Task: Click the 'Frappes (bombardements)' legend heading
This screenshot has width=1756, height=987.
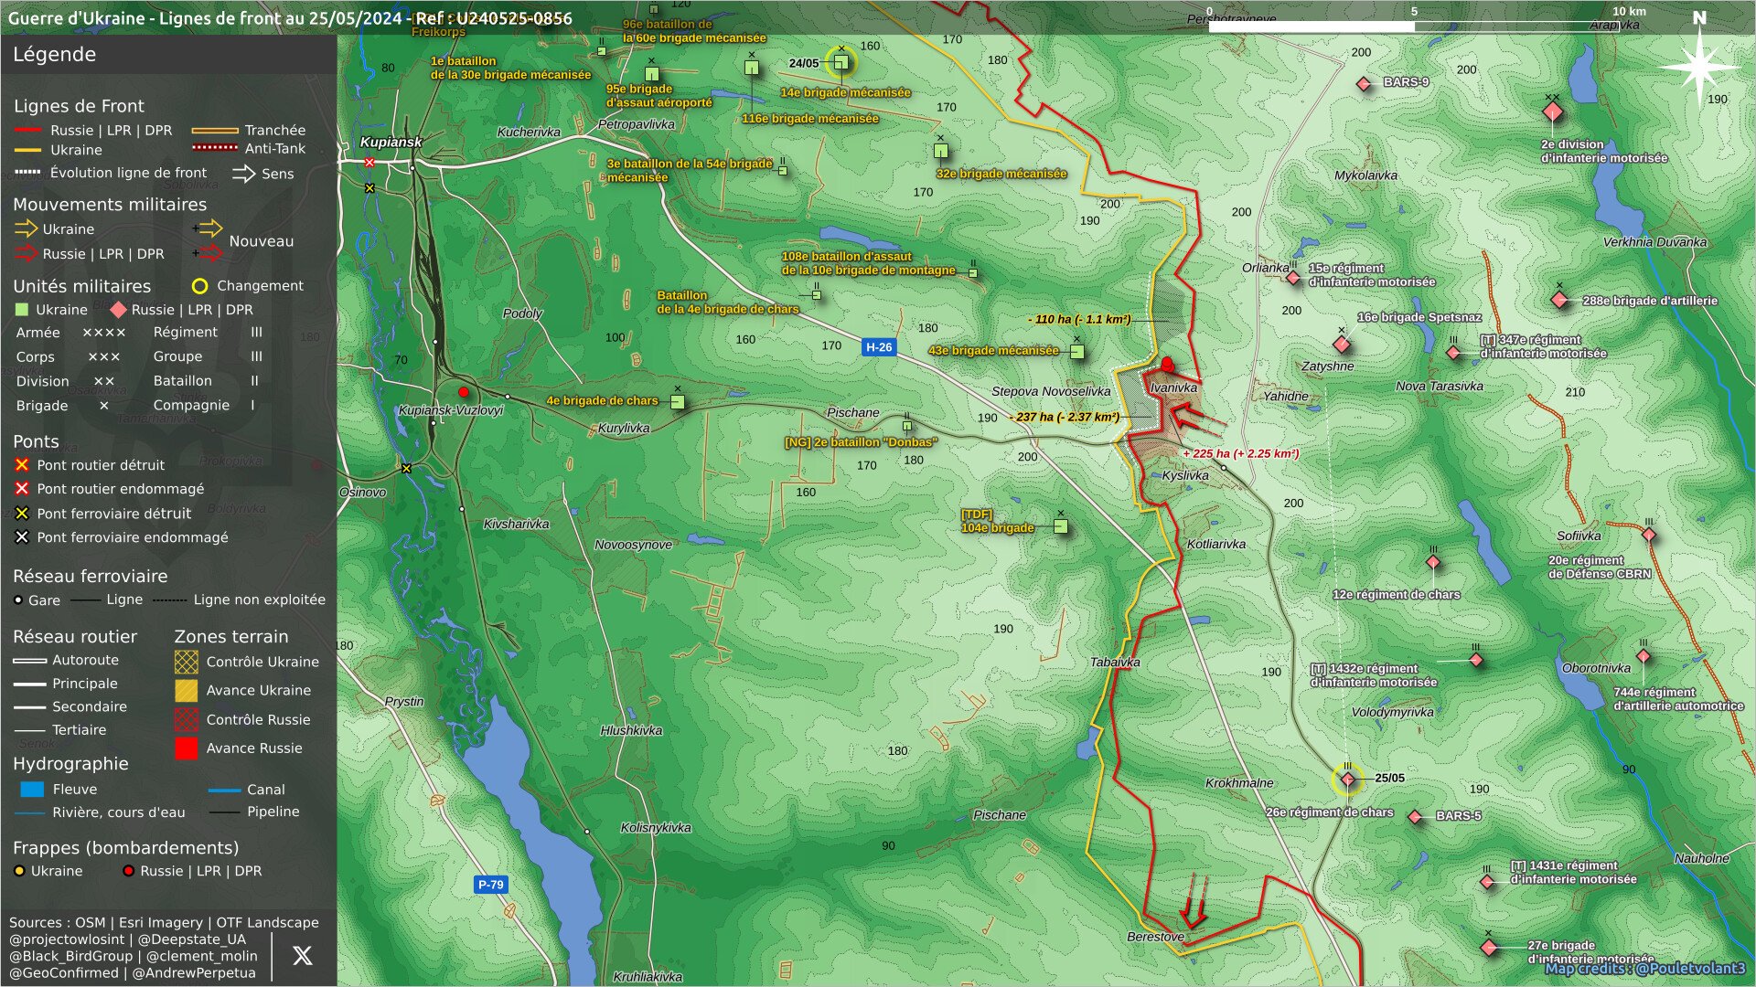Action: 125,848
